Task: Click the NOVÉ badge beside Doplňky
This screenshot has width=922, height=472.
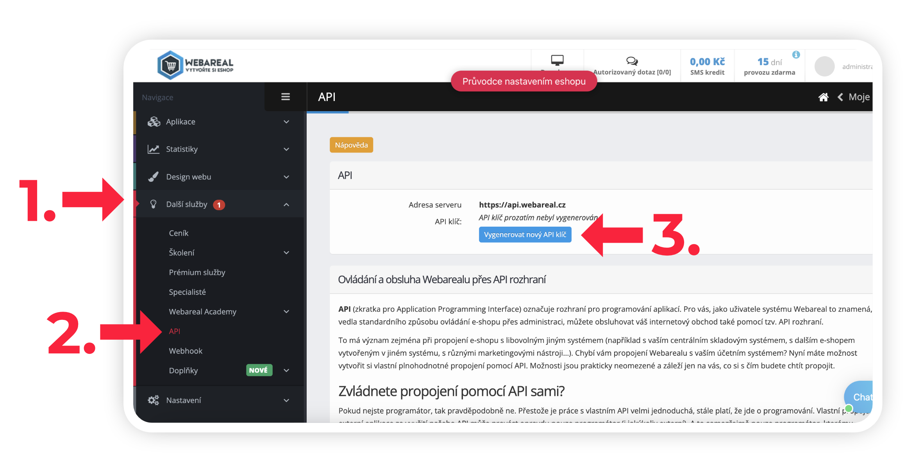Action: click(259, 370)
